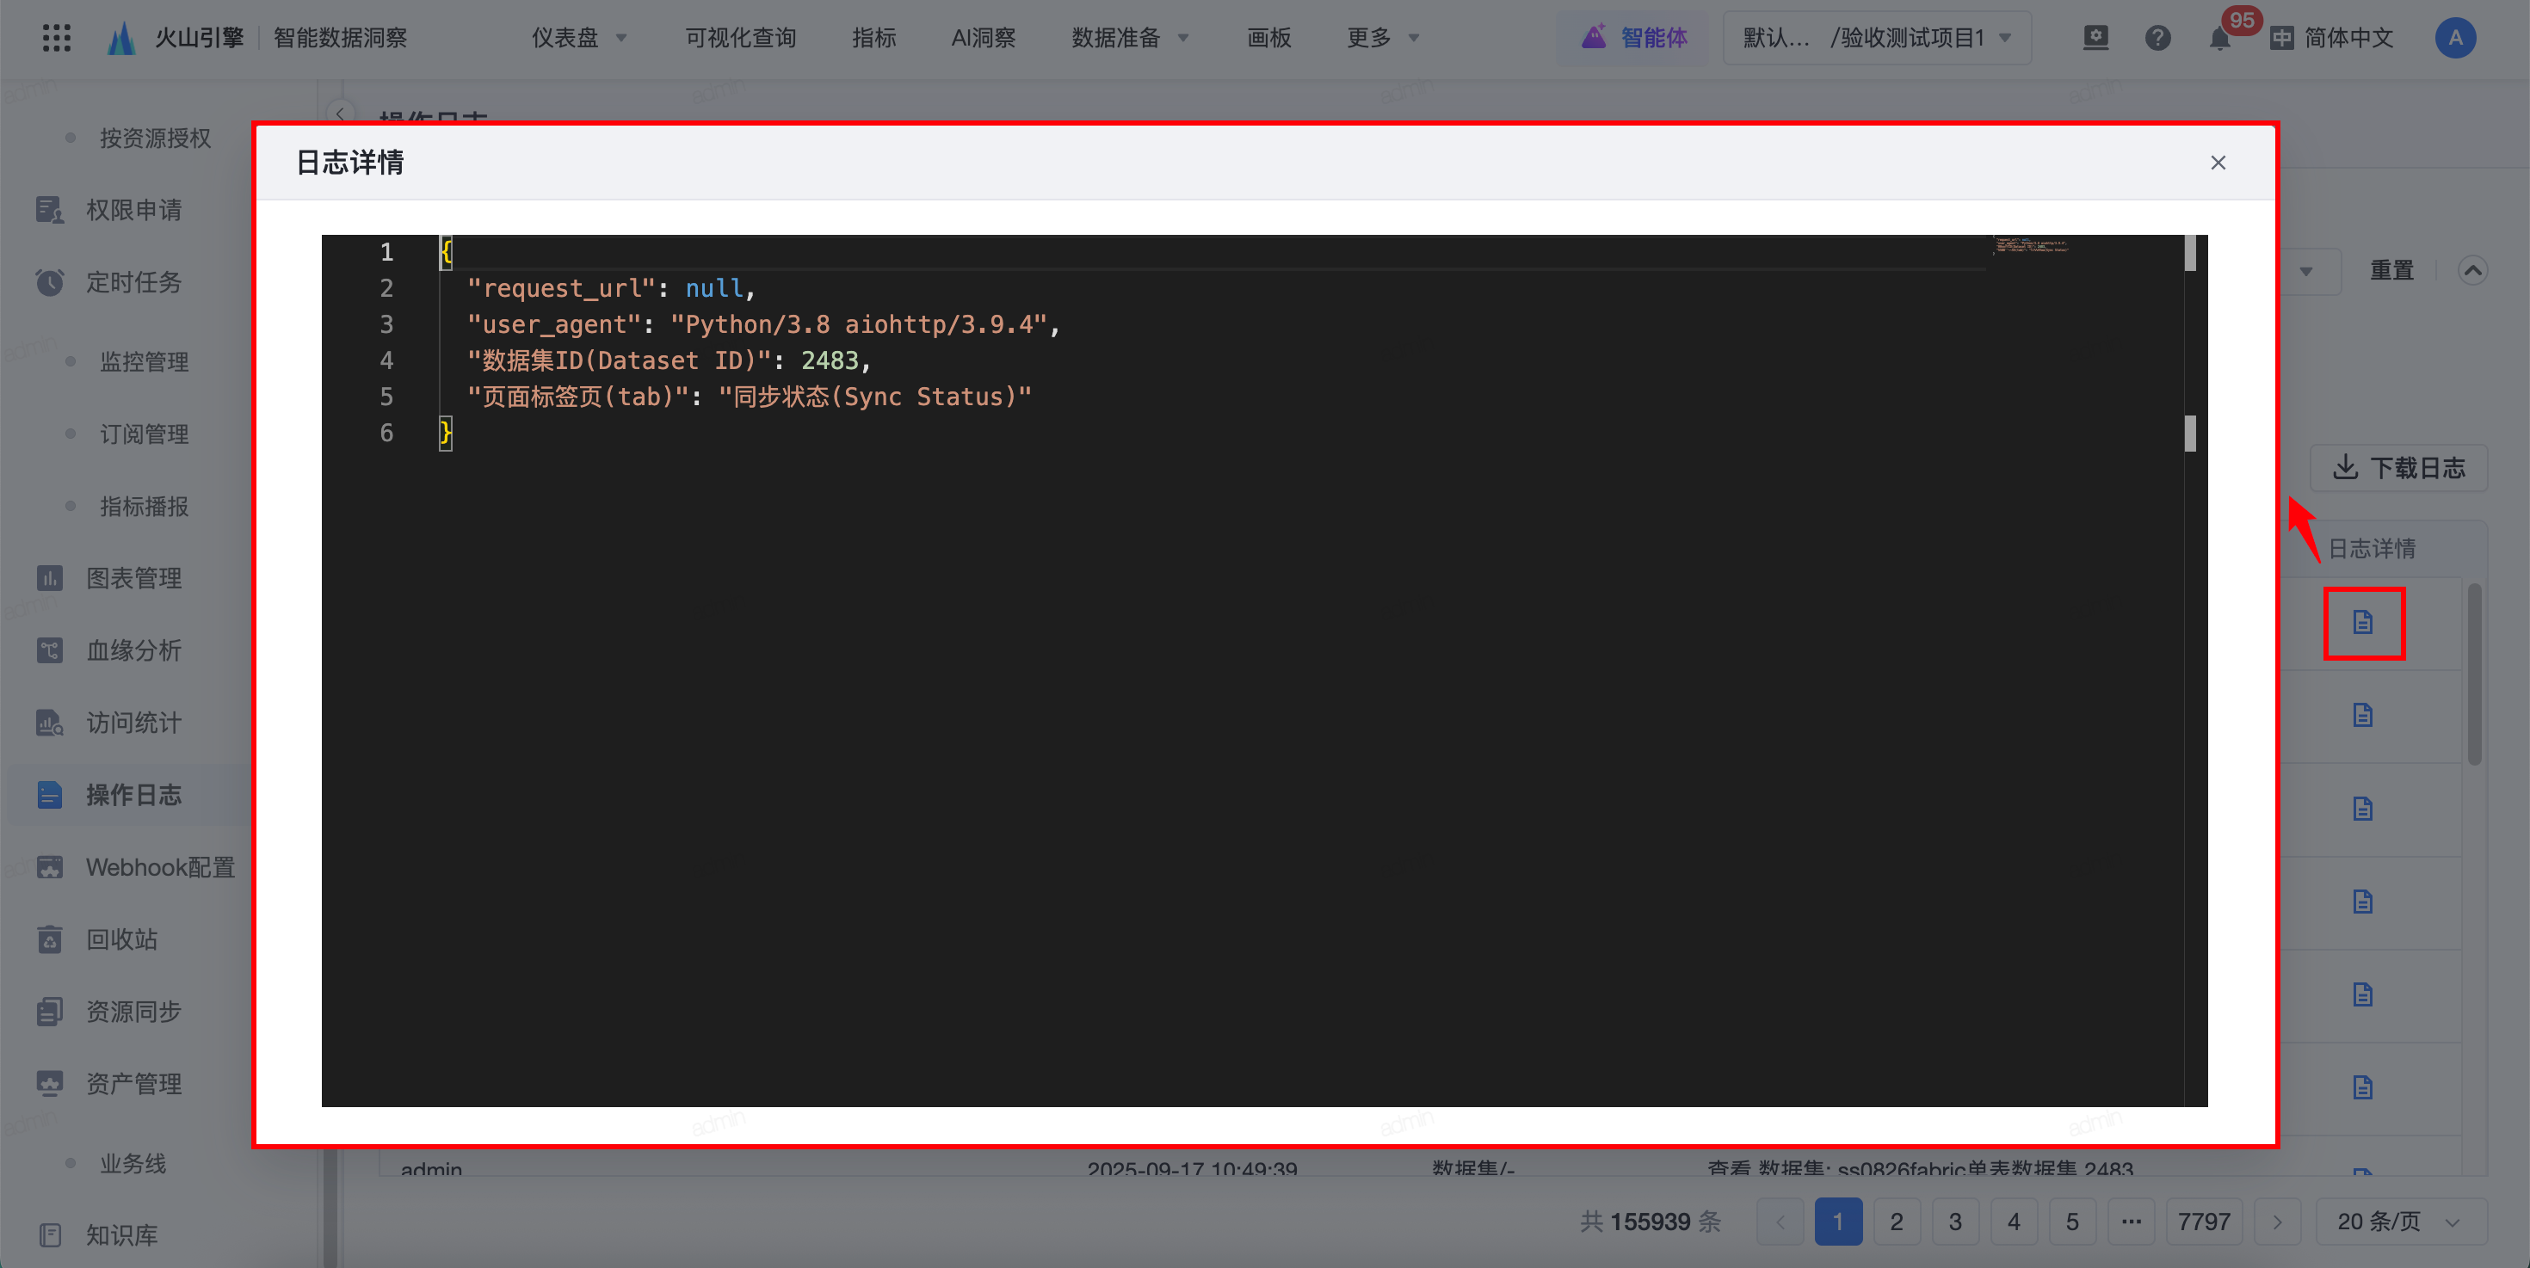Open the help question mark icon
The height and width of the screenshot is (1268, 2530).
pyautogui.click(x=2157, y=38)
